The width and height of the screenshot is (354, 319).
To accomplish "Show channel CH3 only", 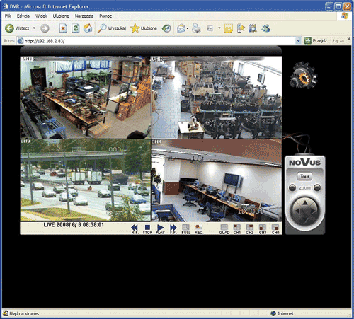I will pos(263,228).
